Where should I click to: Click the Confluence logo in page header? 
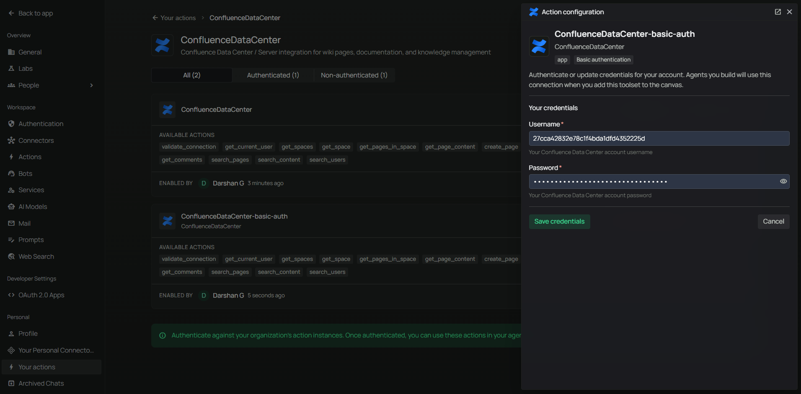162,45
